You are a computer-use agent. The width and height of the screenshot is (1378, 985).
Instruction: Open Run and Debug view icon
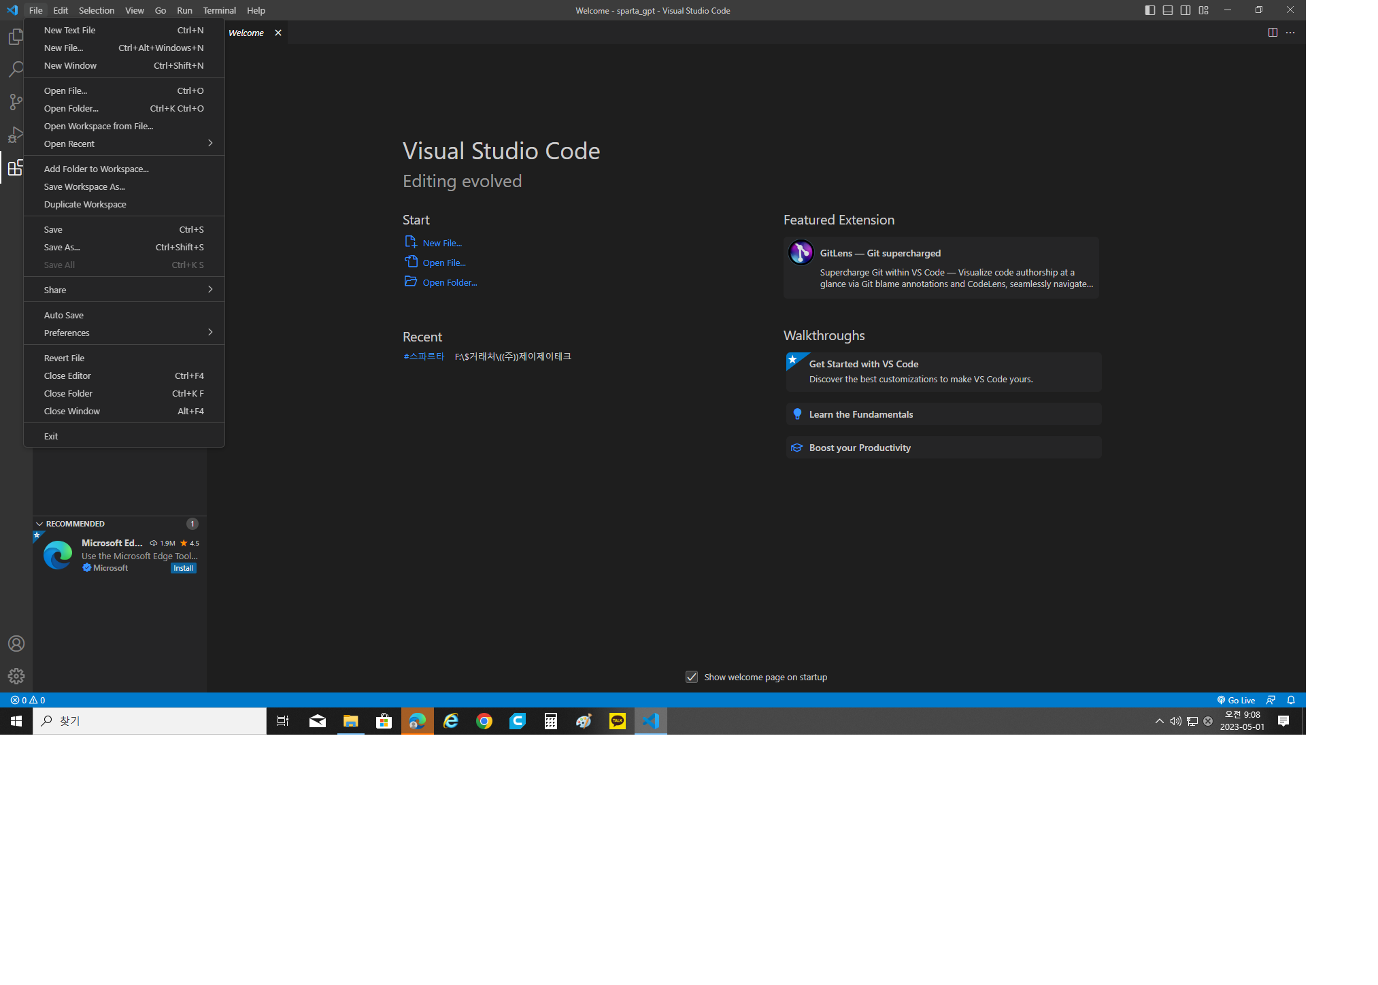[16, 135]
